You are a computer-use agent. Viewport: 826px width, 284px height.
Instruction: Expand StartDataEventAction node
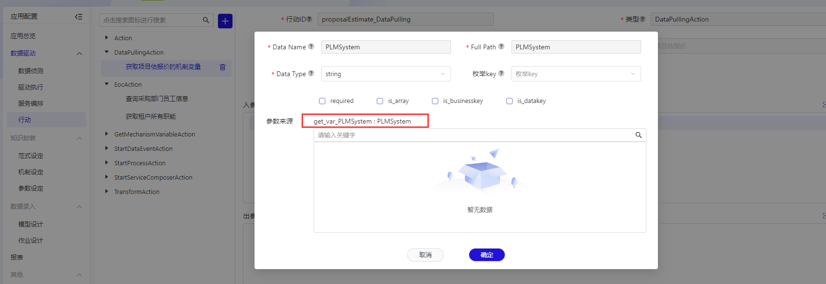(107, 148)
